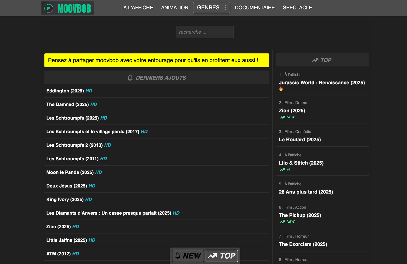This screenshot has height=264, width=407.
Task: Open Le Routard (2025)
Action: point(300,140)
